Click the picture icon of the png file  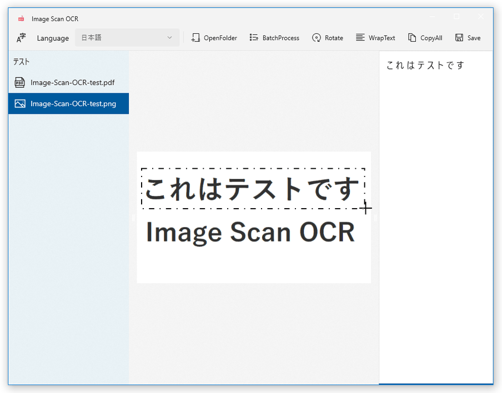point(20,103)
